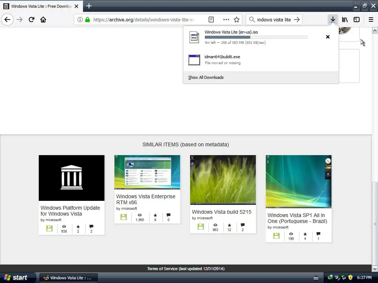This screenshot has height=283, width=378.
Task: Click the forward navigation arrow
Action: [20, 20]
